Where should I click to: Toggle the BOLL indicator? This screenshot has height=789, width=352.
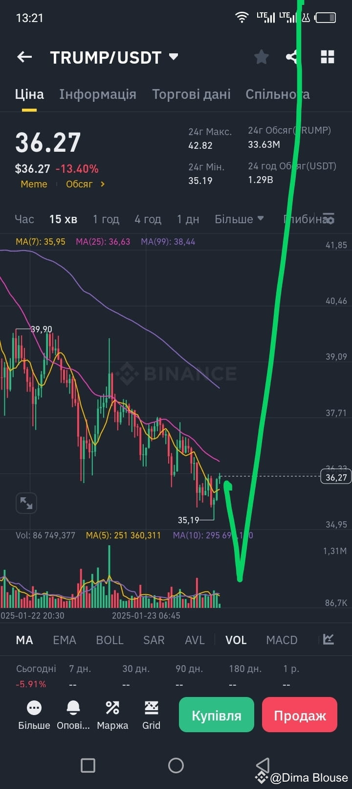coord(110,640)
